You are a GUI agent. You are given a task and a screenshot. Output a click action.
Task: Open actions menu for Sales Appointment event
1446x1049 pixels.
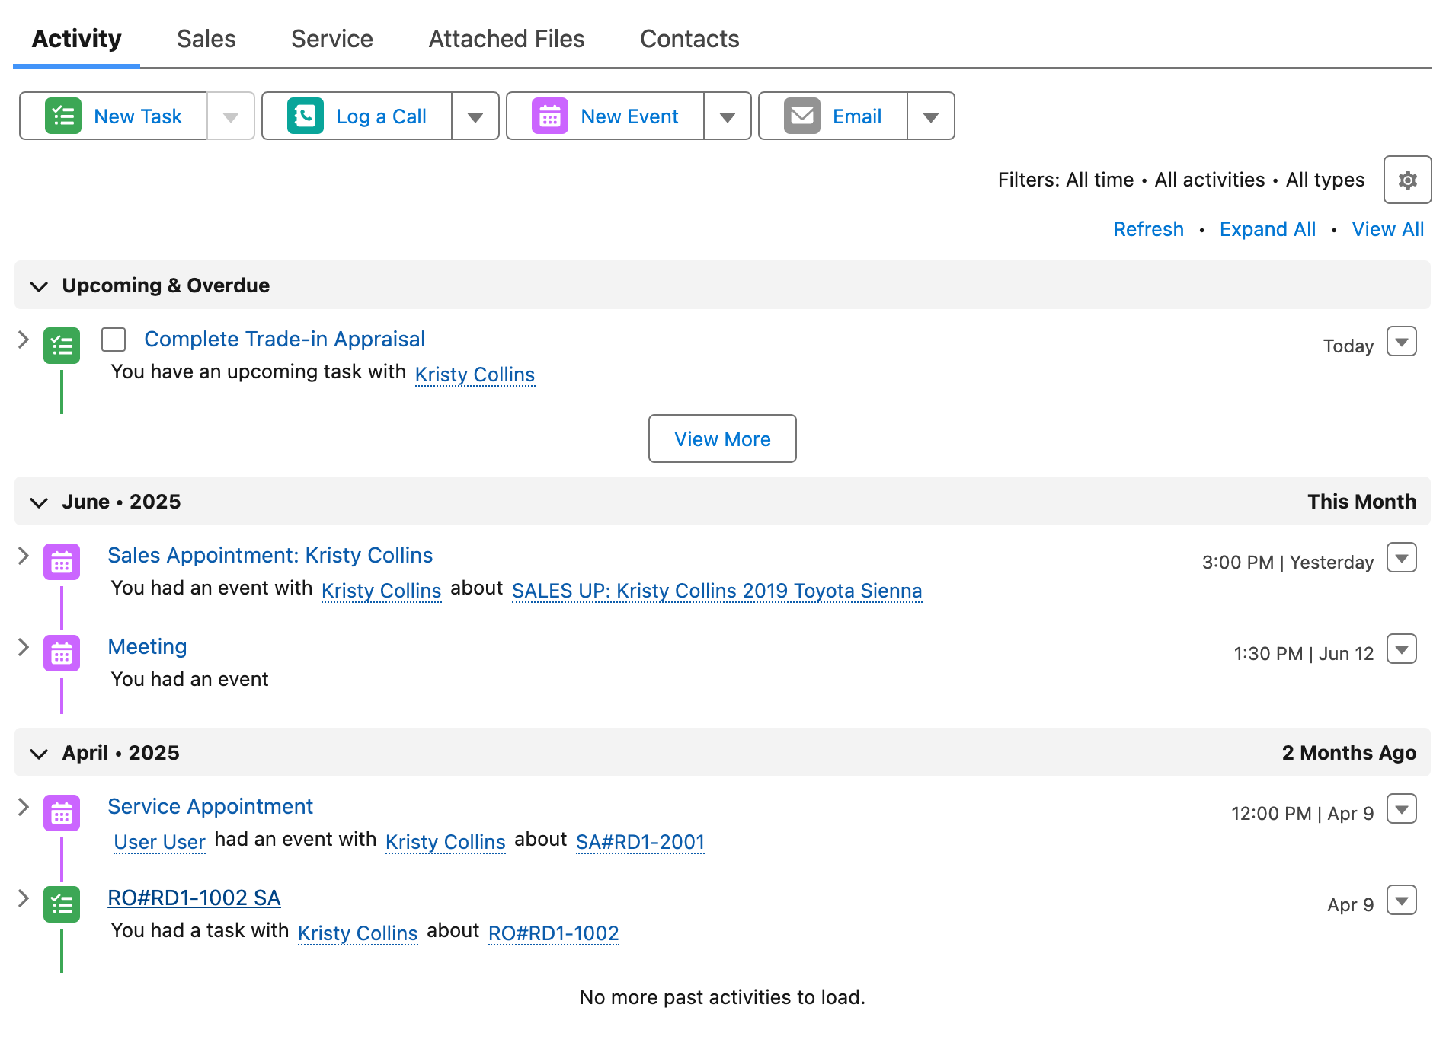point(1401,558)
